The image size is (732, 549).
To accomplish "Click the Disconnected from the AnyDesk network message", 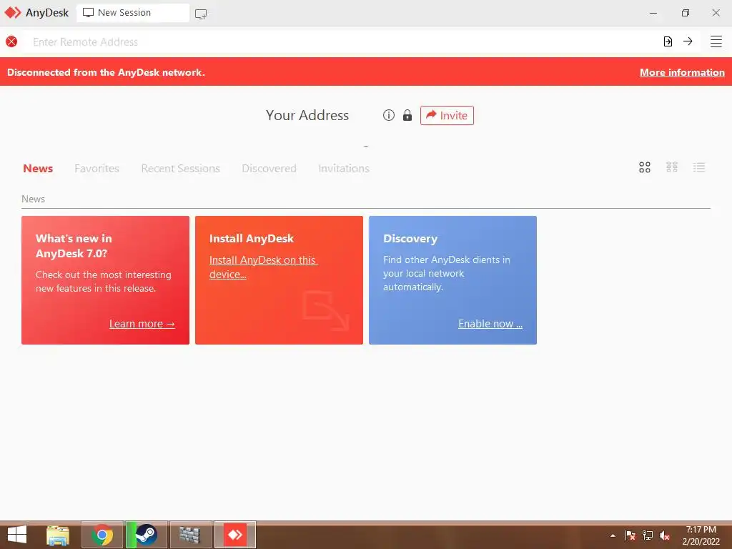I will (x=106, y=72).
